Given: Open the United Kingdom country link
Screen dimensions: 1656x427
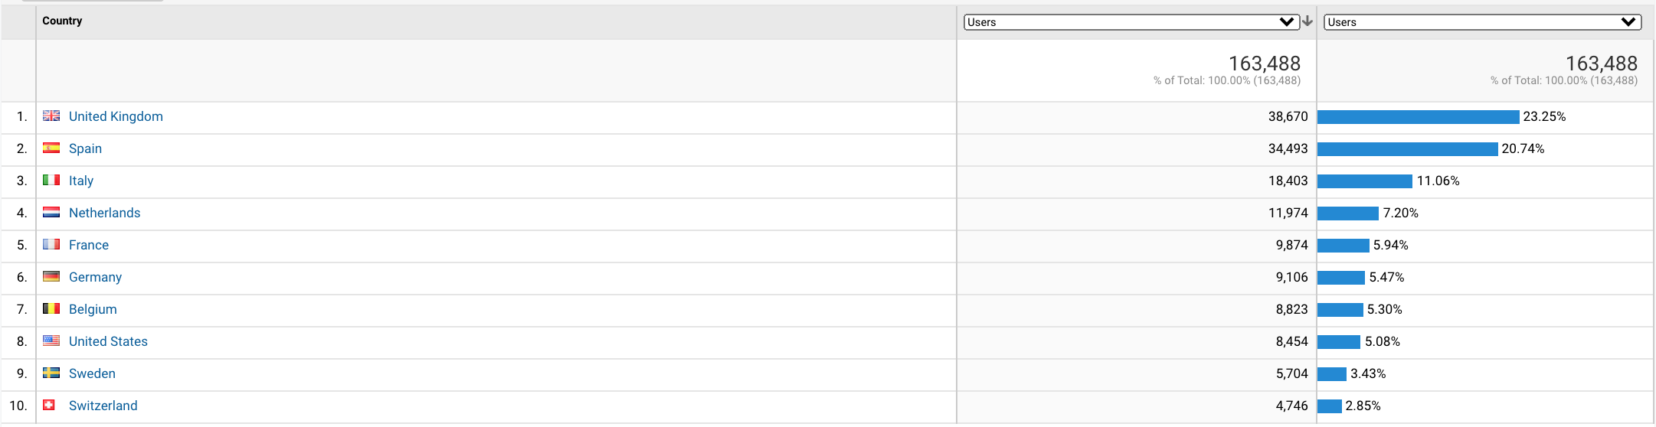Looking at the screenshot, I should (x=116, y=116).
